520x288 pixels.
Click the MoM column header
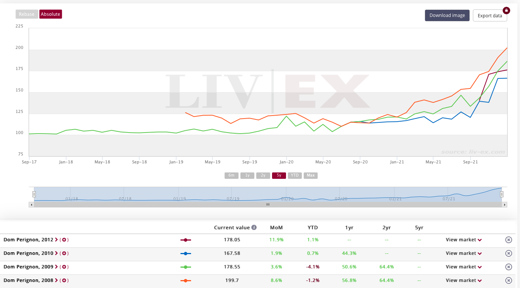pyautogui.click(x=276, y=228)
